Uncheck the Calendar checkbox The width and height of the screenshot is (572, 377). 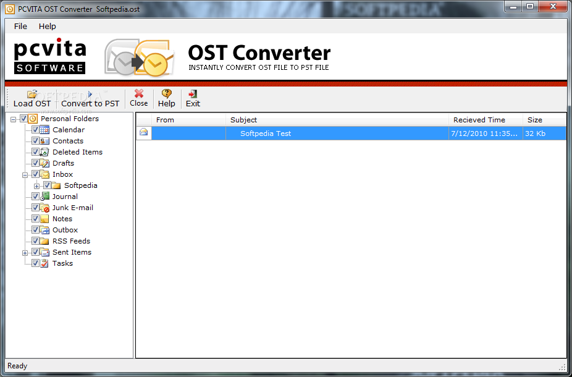click(35, 130)
